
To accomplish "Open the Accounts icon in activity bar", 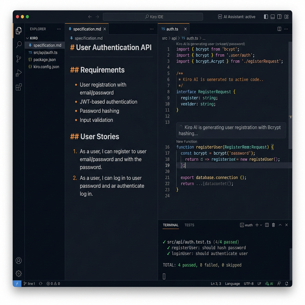I will point(19,261).
